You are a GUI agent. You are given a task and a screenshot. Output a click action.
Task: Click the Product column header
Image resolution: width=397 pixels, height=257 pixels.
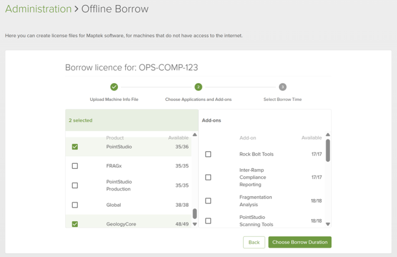115,138
